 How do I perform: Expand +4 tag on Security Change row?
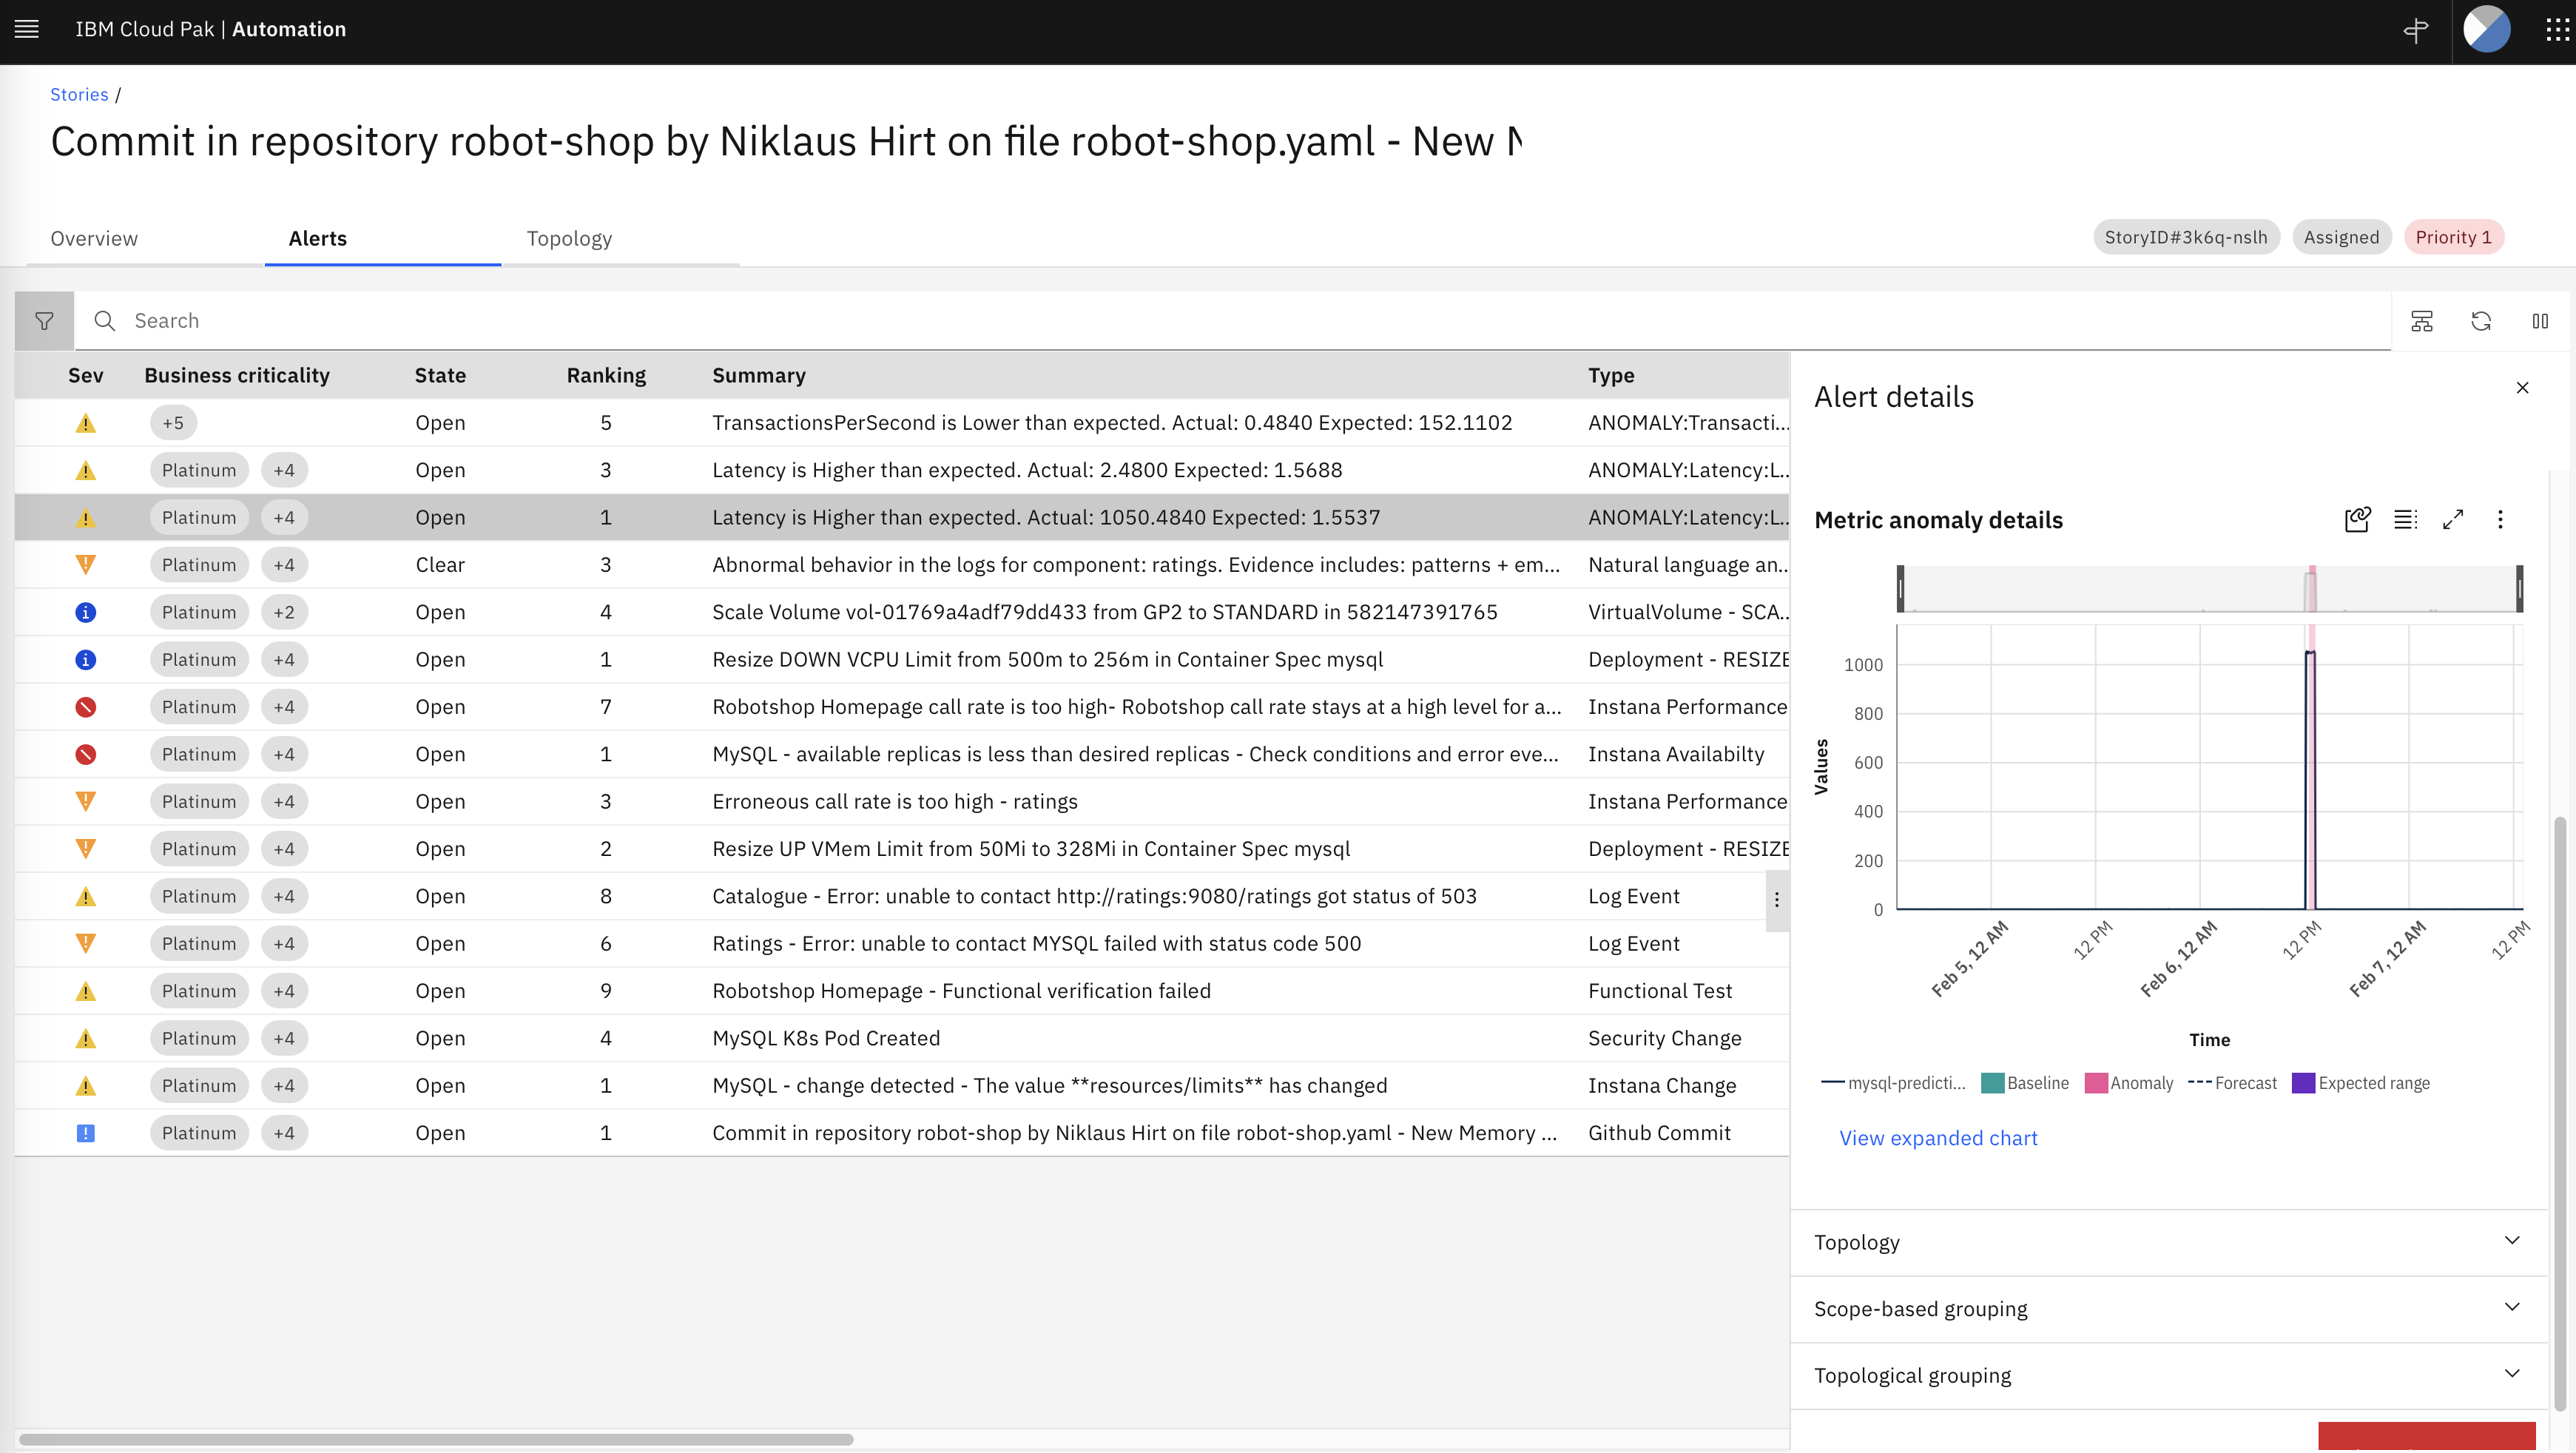284,1038
